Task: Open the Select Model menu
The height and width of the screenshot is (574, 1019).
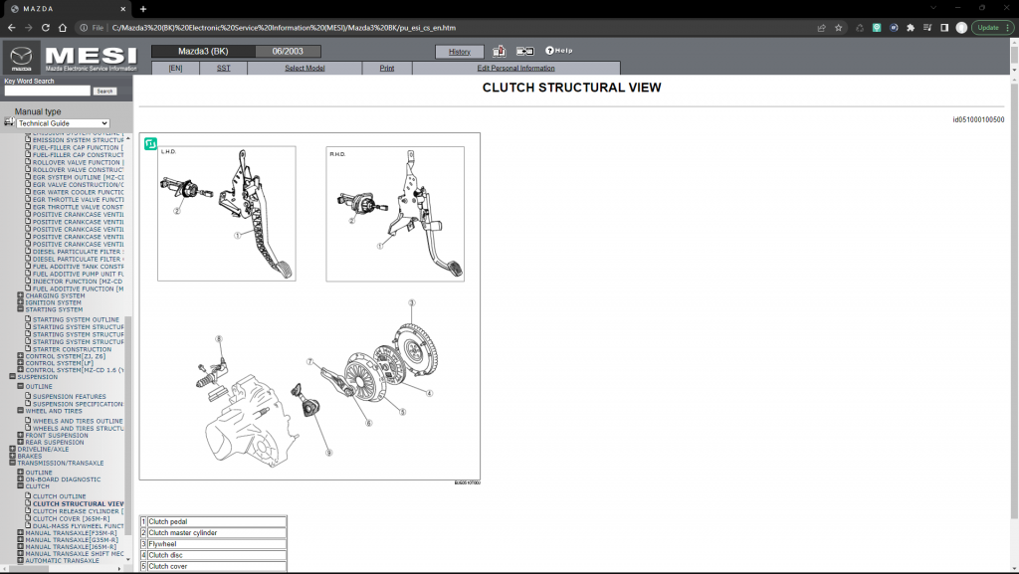Action: (305, 68)
